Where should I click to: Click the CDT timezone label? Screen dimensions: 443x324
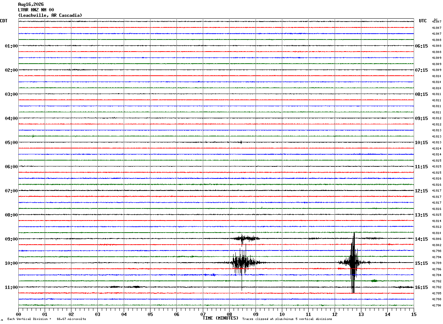(x=4, y=21)
